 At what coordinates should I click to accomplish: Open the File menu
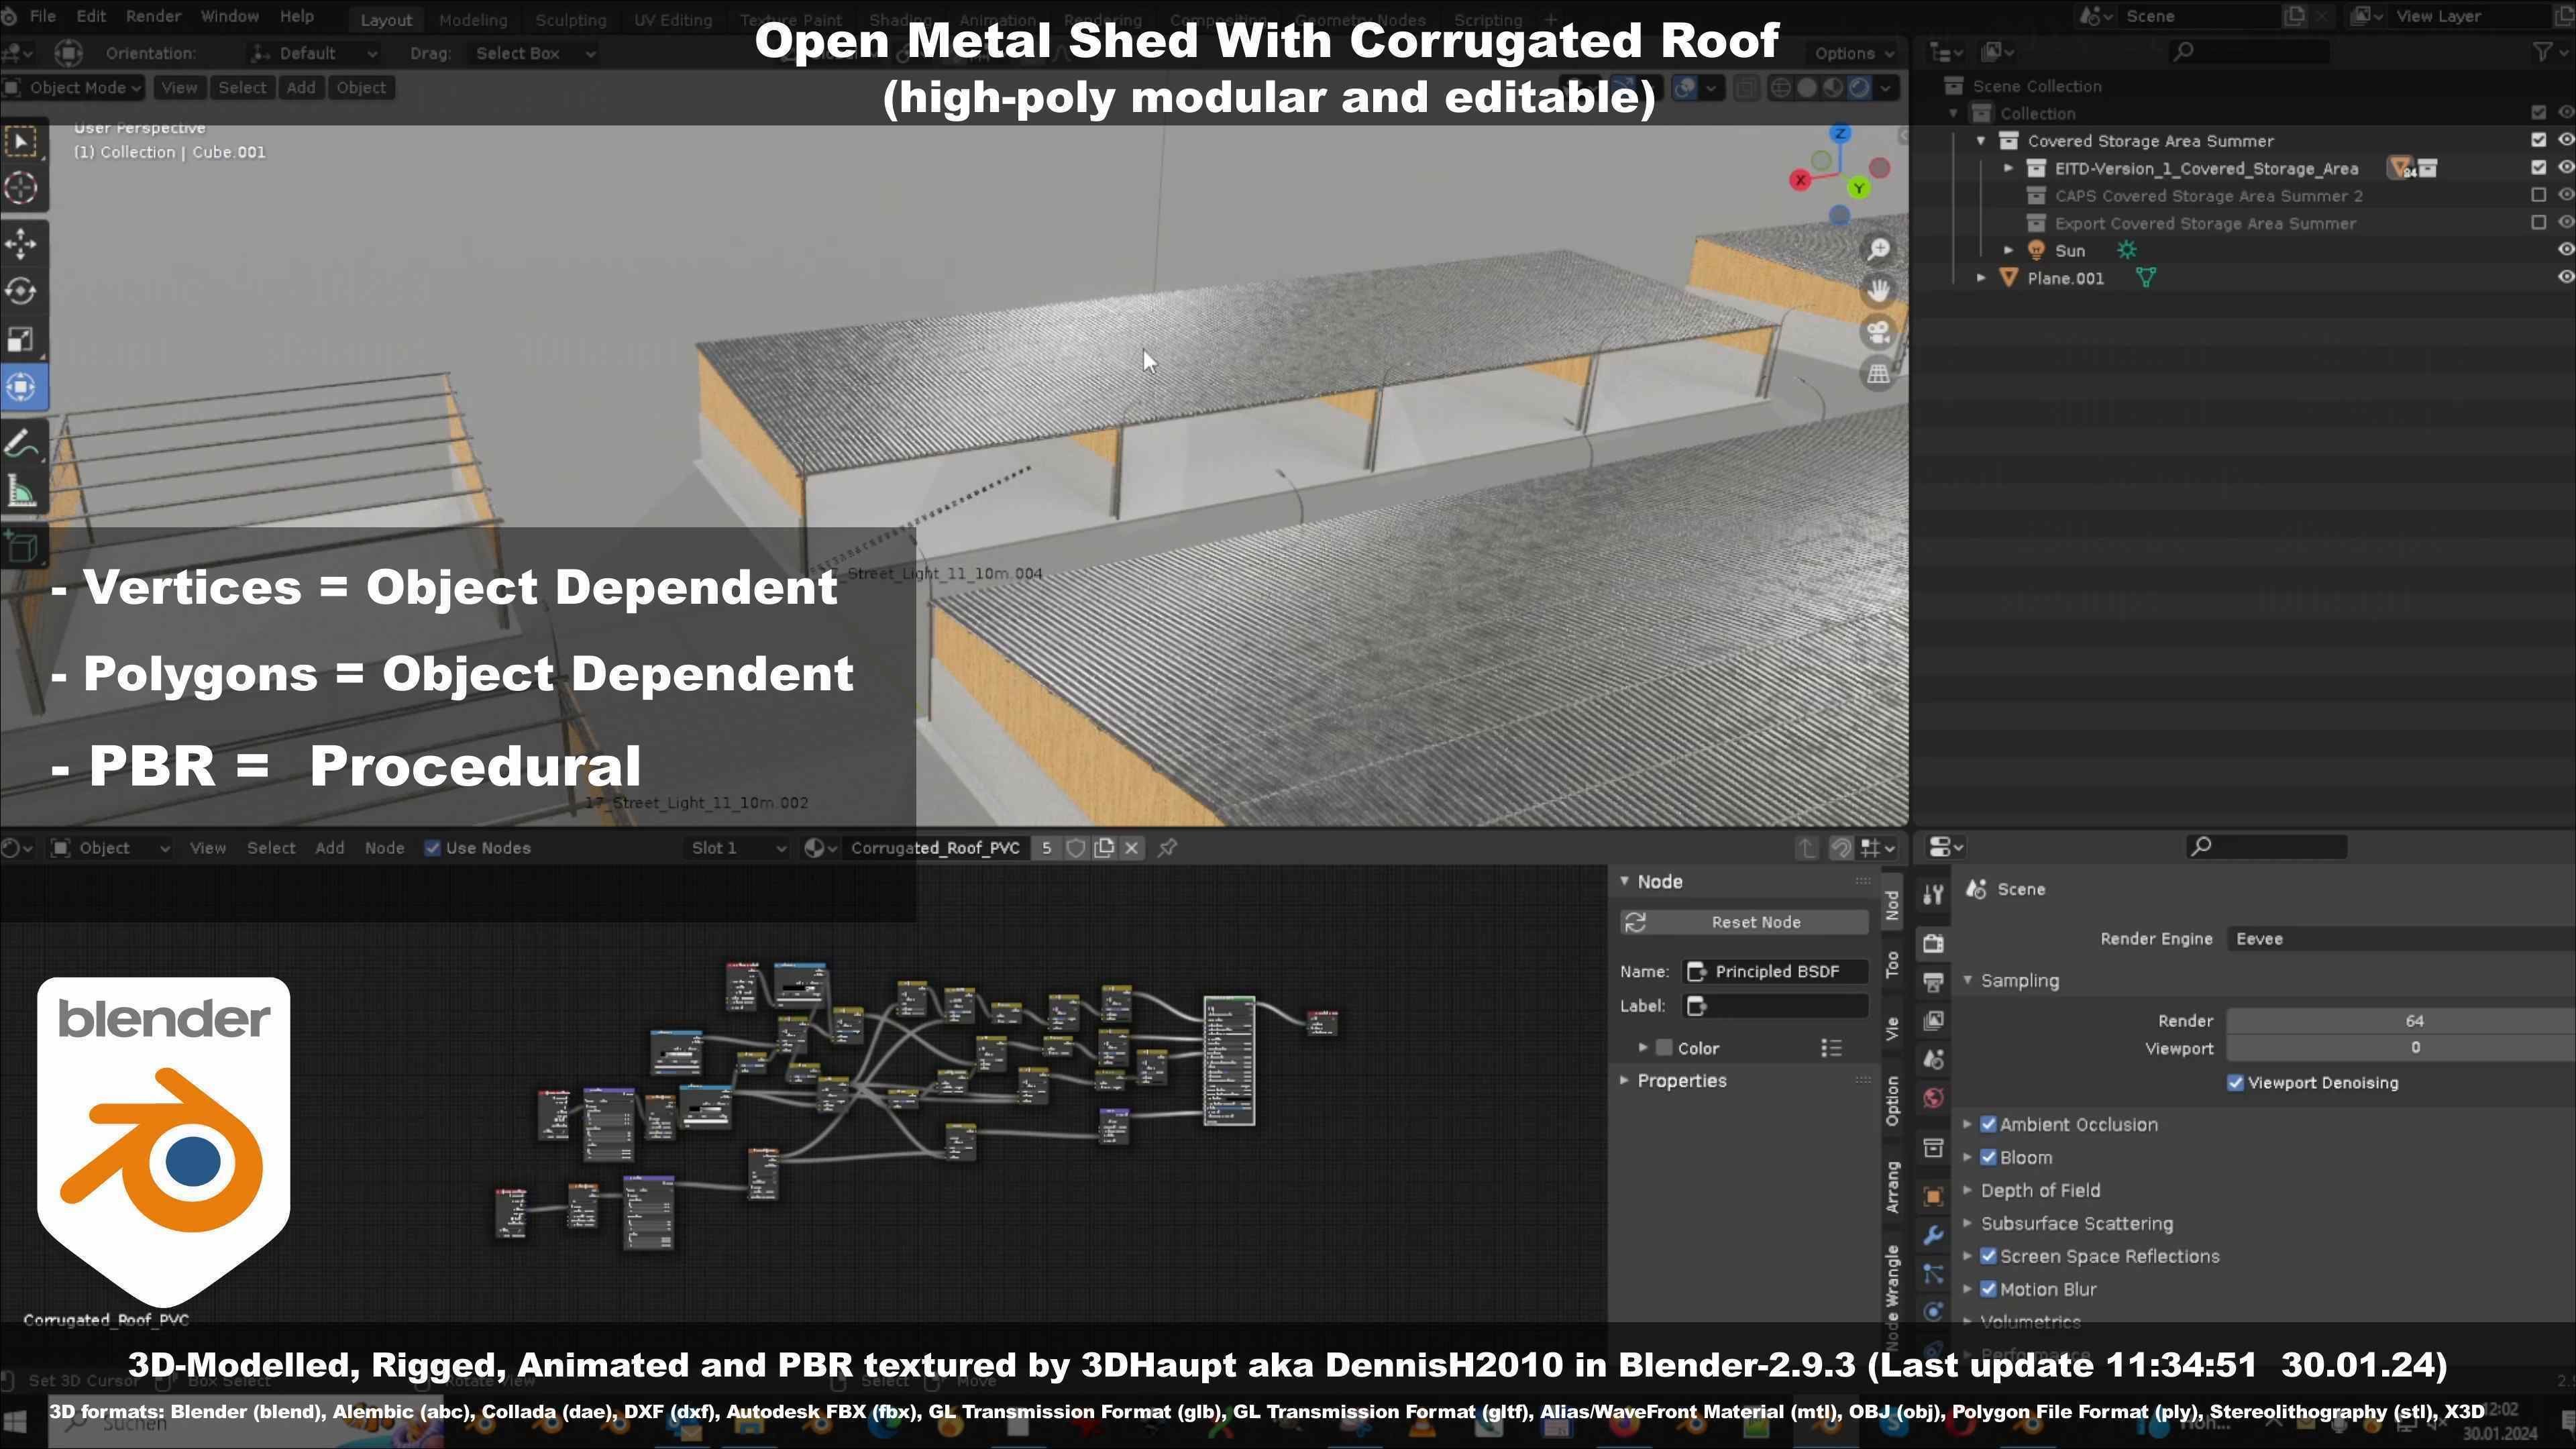point(43,17)
